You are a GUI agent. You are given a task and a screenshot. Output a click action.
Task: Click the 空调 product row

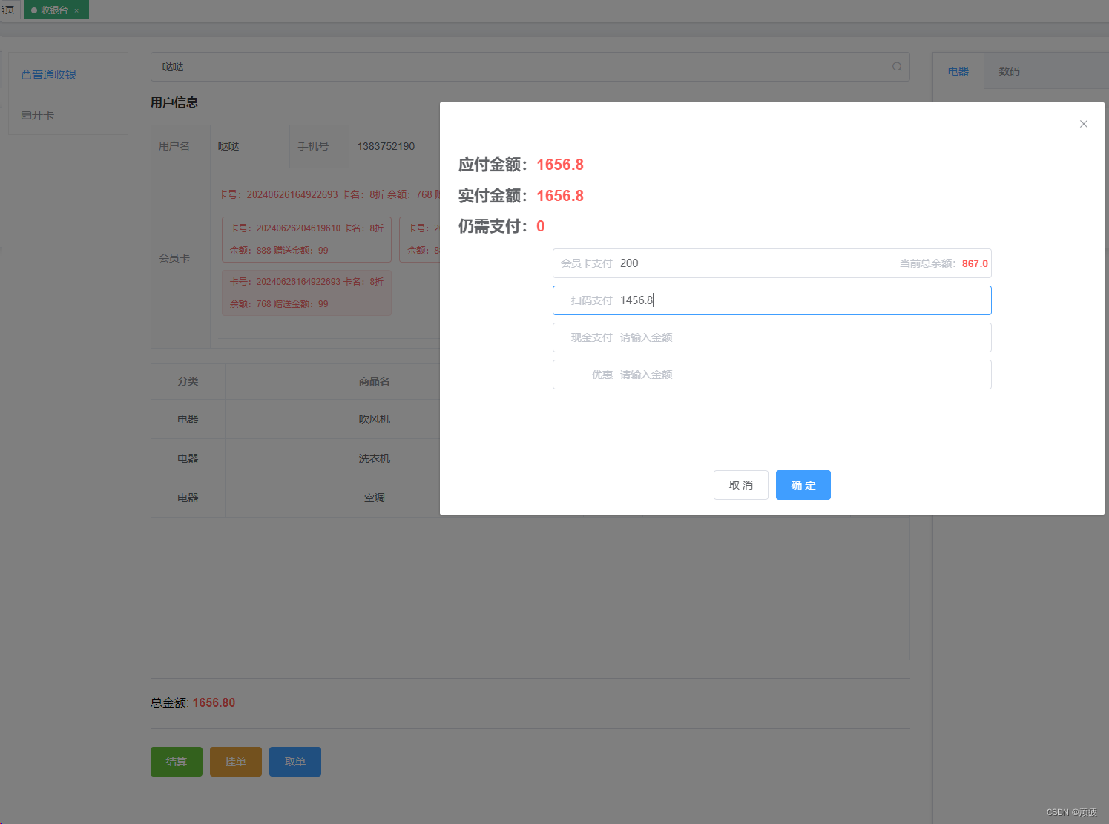tap(297, 498)
